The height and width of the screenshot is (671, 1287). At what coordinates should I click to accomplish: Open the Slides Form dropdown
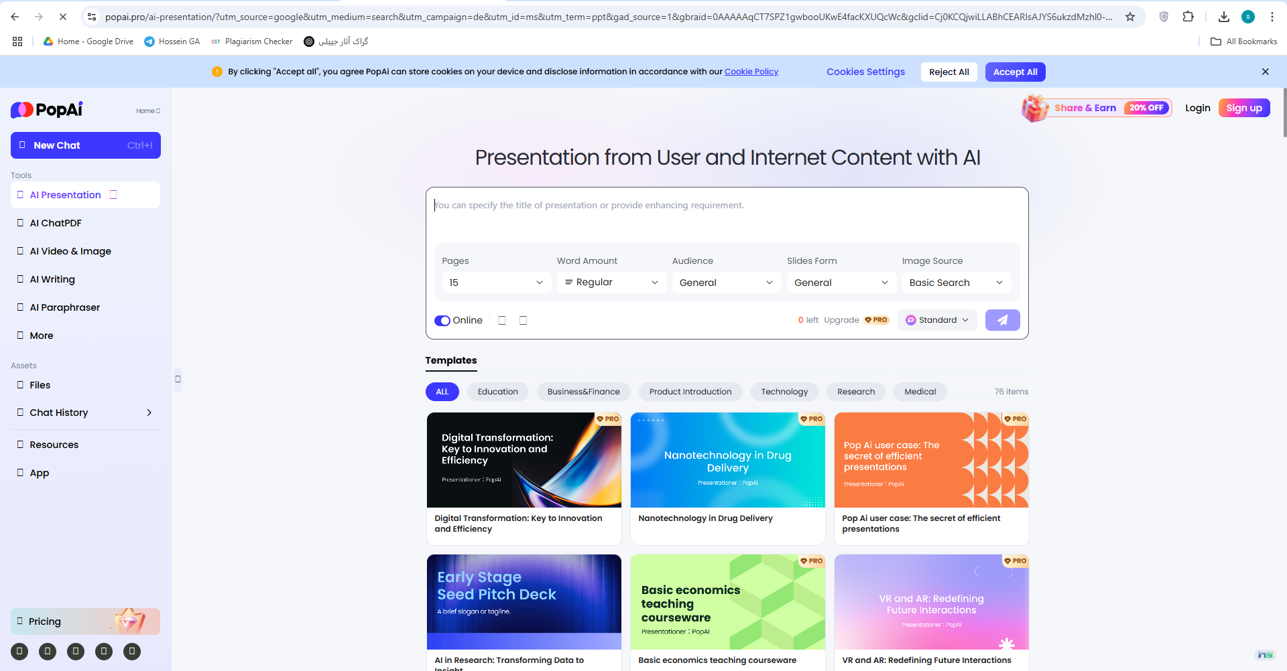[841, 283]
